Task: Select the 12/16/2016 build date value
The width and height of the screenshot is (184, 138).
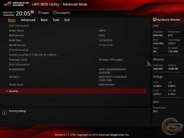Action: pyautogui.click(x=106, y=40)
